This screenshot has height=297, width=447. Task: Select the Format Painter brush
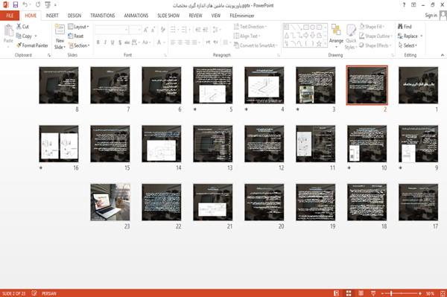pos(19,45)
